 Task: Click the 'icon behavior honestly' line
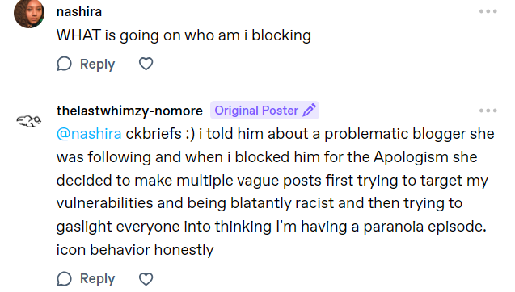pyautogui.click(x=135, y=250)
